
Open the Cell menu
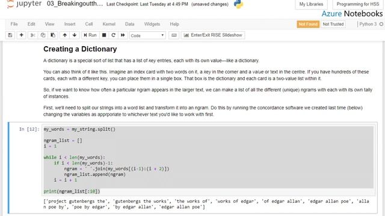89,24
